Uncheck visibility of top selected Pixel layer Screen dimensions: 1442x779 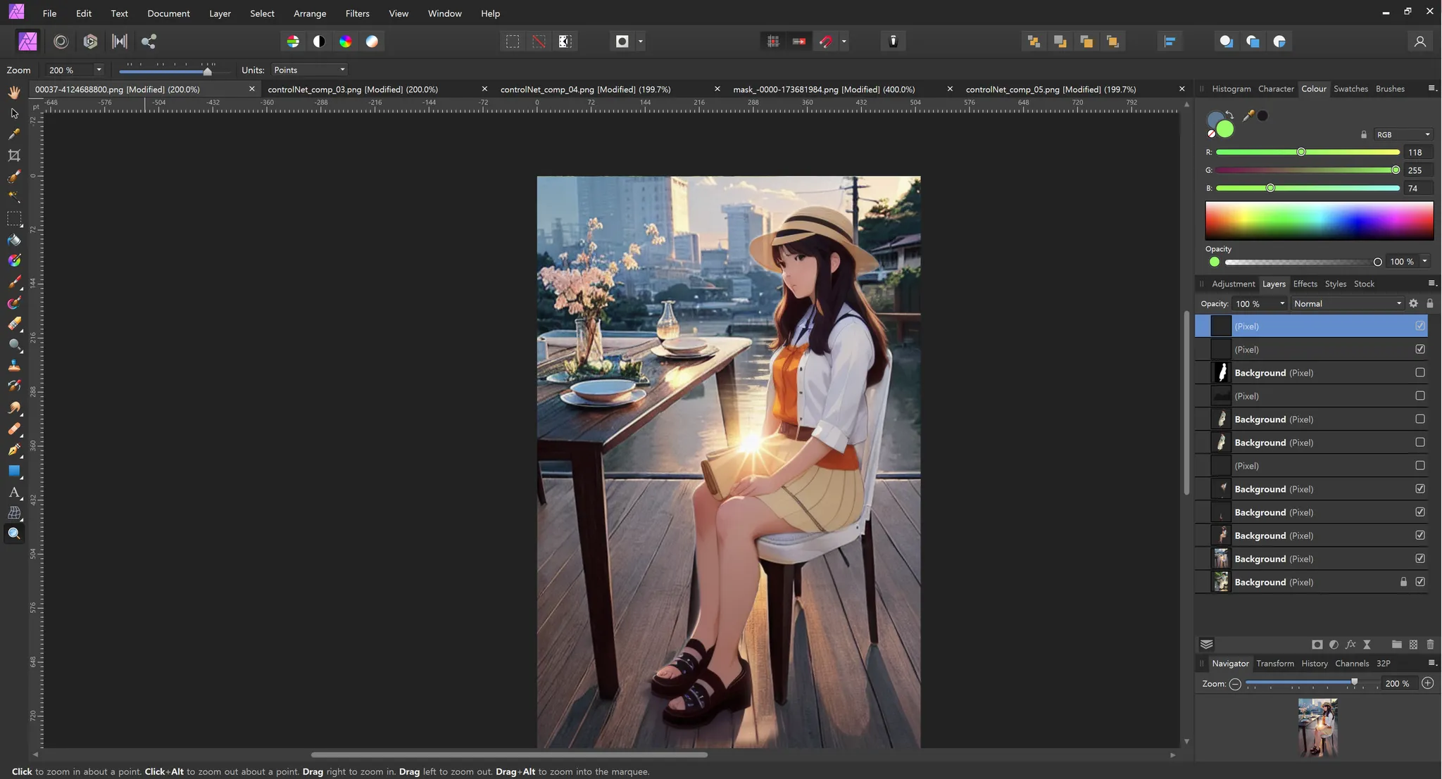click(x=1420, y=326)
